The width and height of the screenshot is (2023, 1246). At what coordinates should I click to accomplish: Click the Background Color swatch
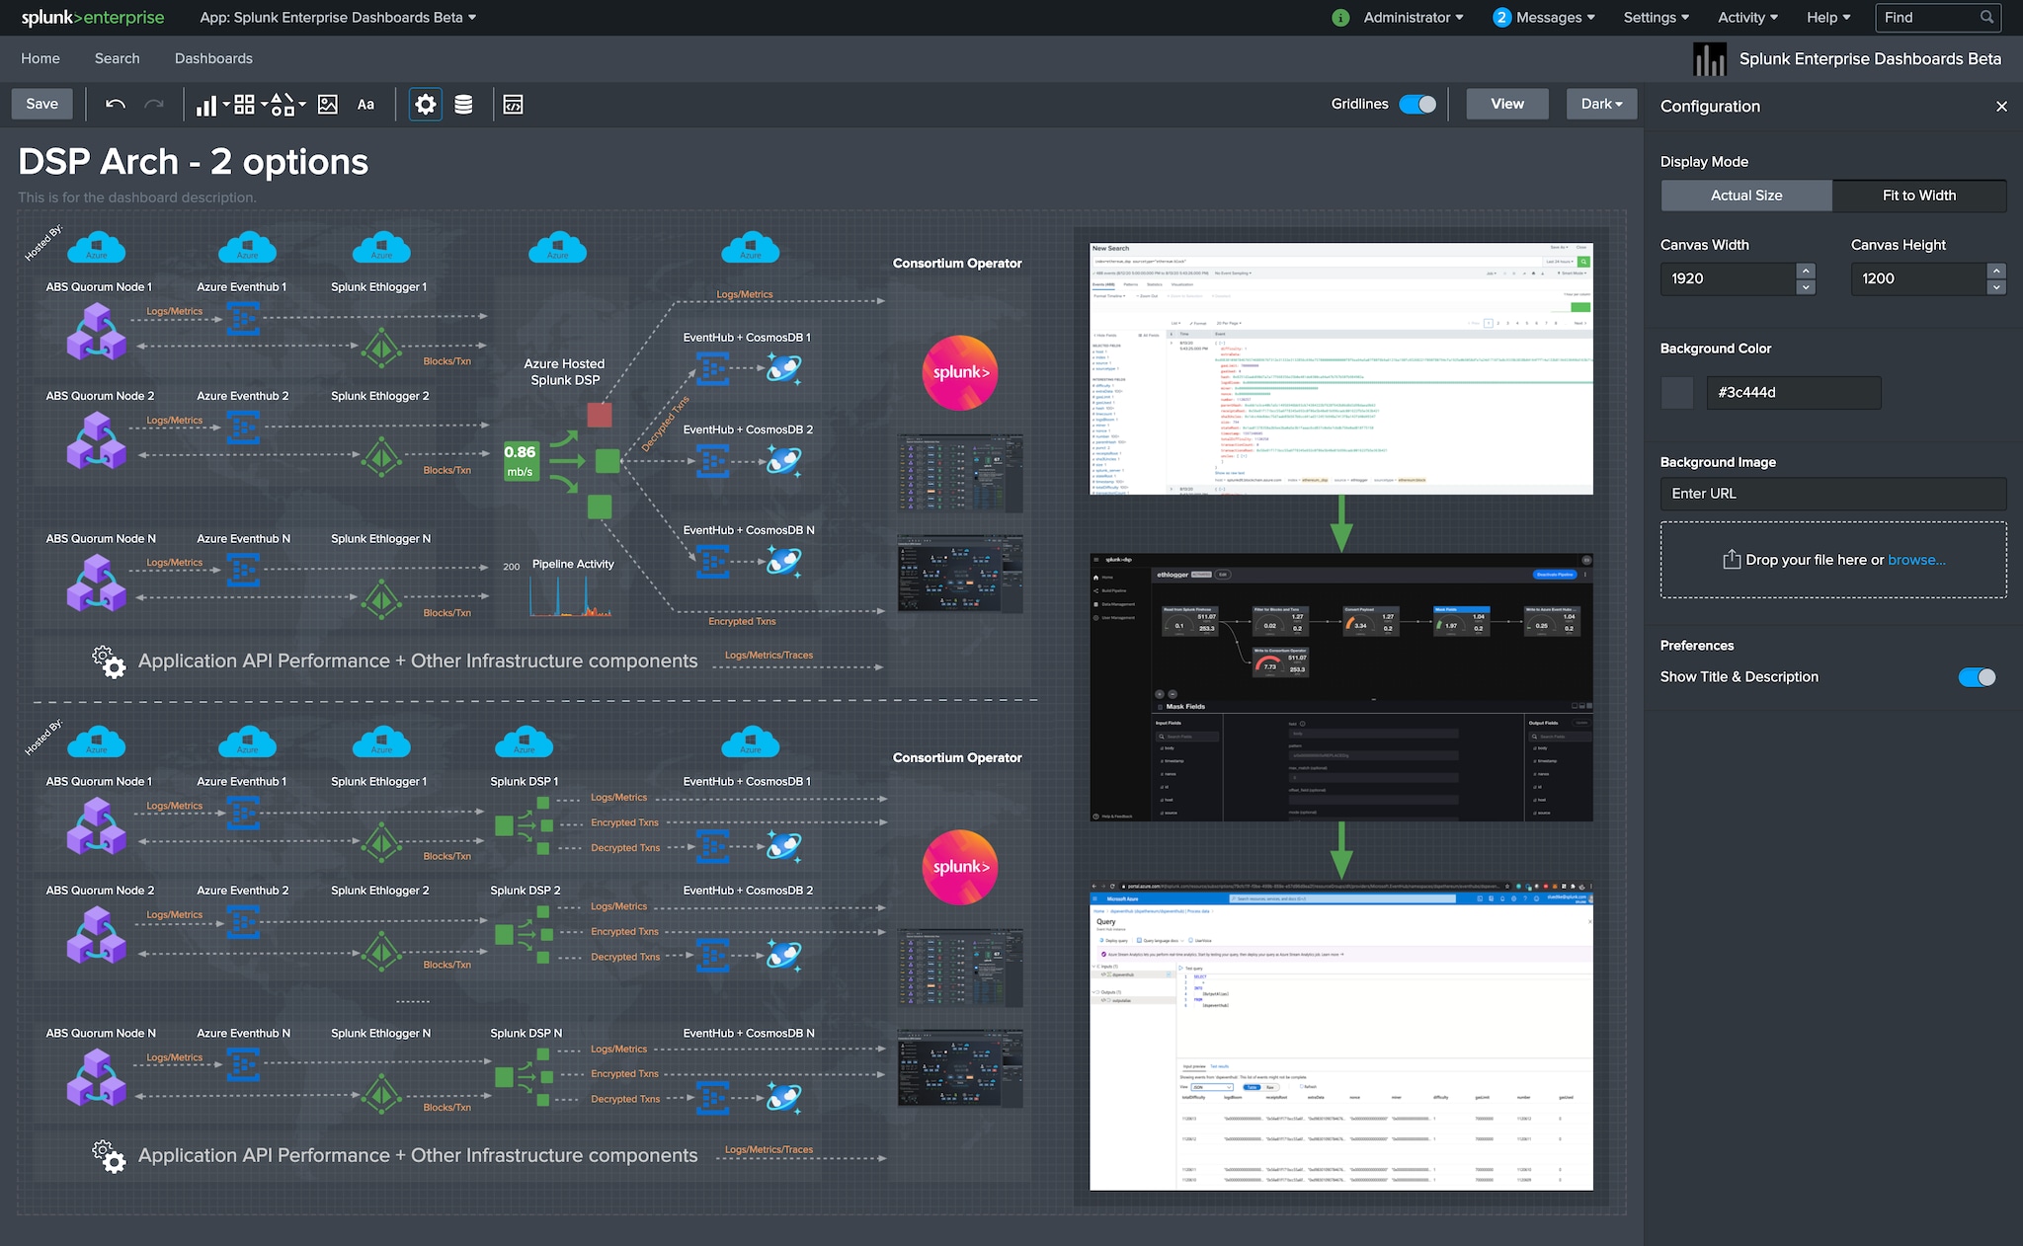point(1676,392)
